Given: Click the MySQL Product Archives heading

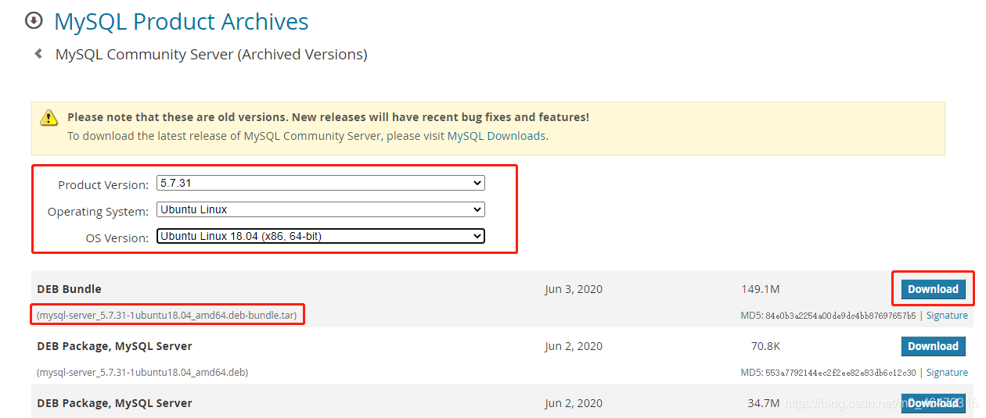Looking at the screenshot, I should pyautogui.click(x=181, y=22).
